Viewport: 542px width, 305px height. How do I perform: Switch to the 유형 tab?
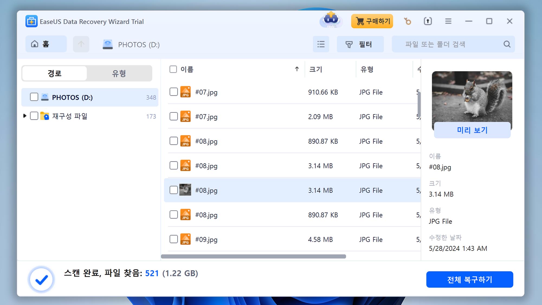point(119,73)
